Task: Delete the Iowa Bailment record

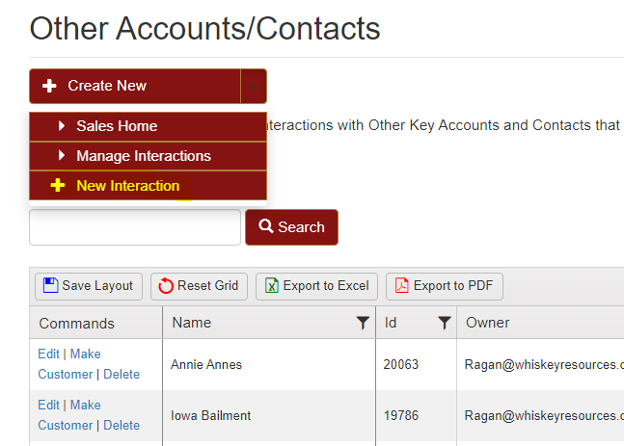Action: point(122,426)
